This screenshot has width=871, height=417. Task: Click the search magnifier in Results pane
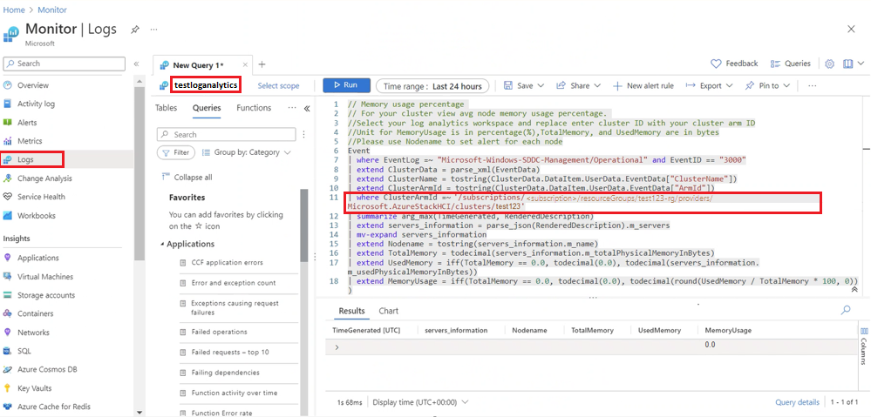point(845,311)
